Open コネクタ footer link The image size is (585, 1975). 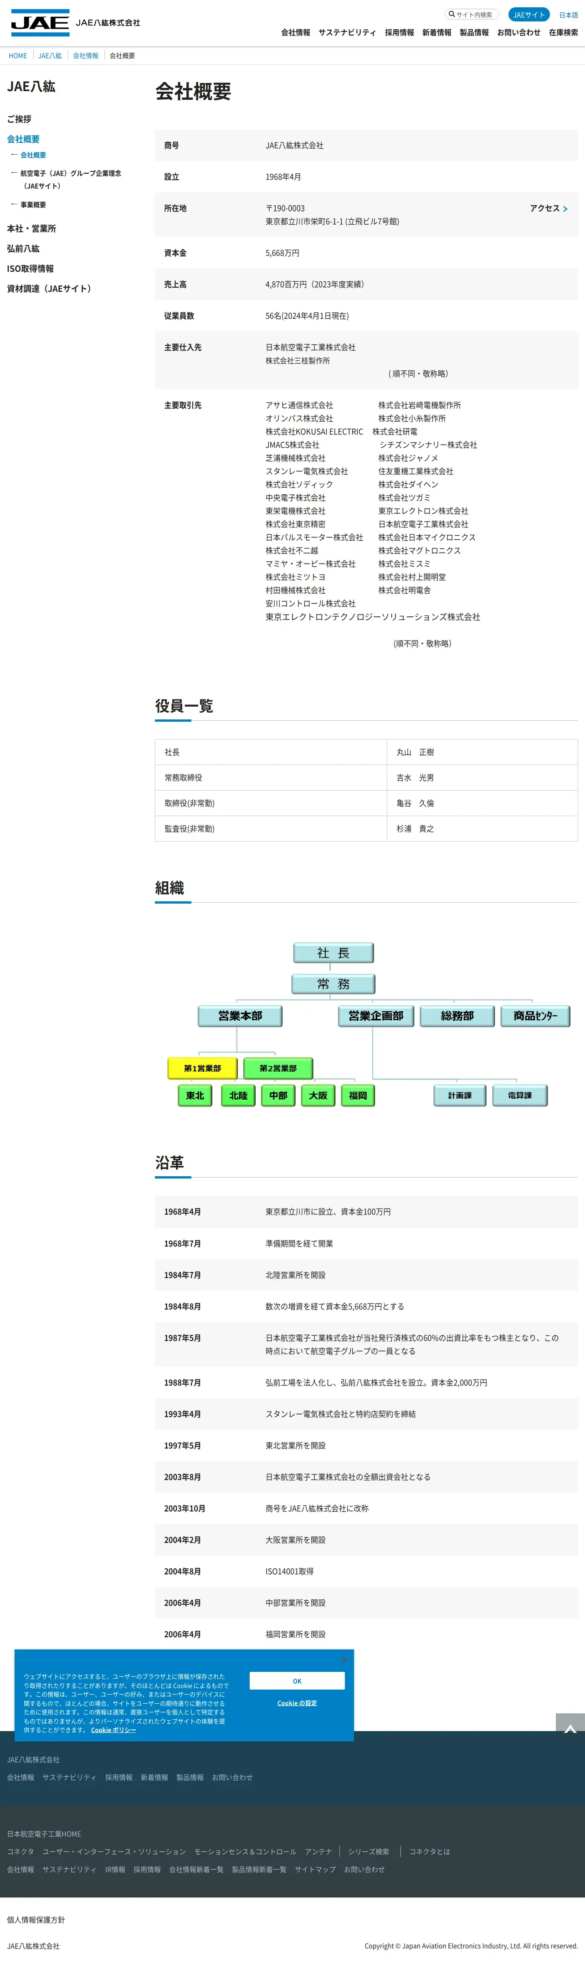[x=21, y=1851]
